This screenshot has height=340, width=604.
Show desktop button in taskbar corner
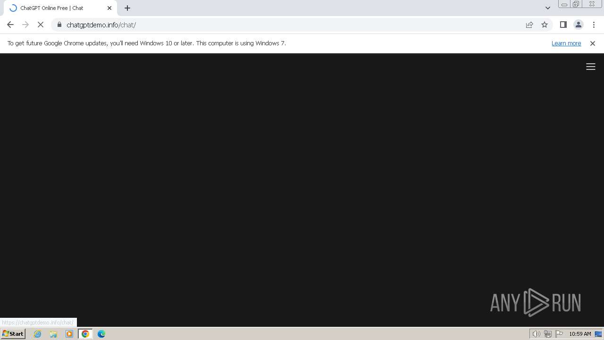coord(598,334)
